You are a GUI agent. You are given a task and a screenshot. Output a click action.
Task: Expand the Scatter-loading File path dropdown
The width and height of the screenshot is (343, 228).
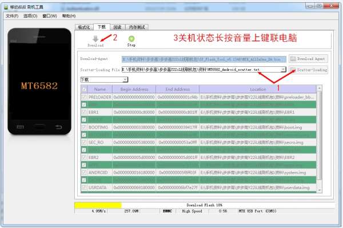click(x=284, y=70)
